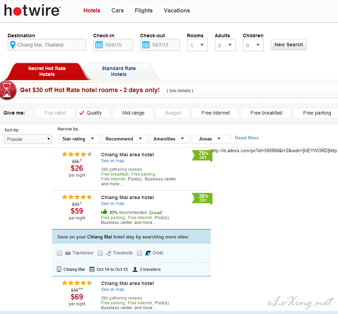Click the Get $30 off Hot Rate headline

pos(90,90)
